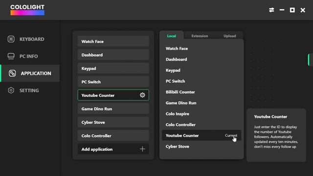This screenshot has height=176, width=313.
Task: Click the Application section icon
Action: (12, 73)
